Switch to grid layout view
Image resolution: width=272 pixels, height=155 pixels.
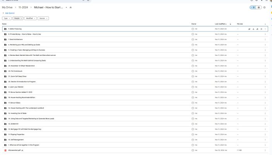[x=258, y=7]
